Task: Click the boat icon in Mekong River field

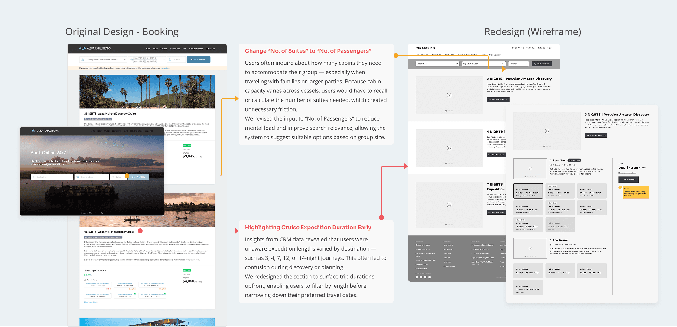Action: pos(83,60)
